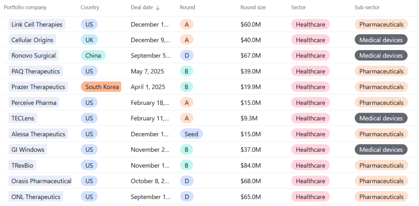Image resolution: width=419 pixels, height=206 pixels.
Task: Open Ronovo Surgical company entry
Action: [34, 55]
